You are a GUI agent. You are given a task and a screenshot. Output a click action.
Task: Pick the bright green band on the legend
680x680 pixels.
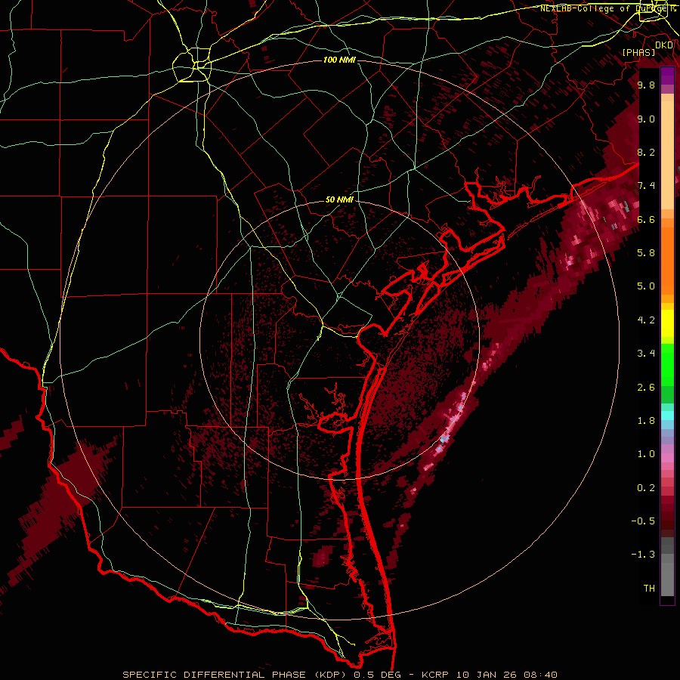click(x=667, y=364)
